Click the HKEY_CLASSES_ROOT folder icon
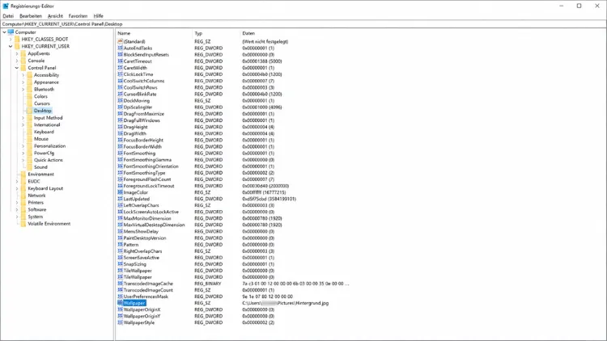The image size is (607, 341). [x=17, y=39]
